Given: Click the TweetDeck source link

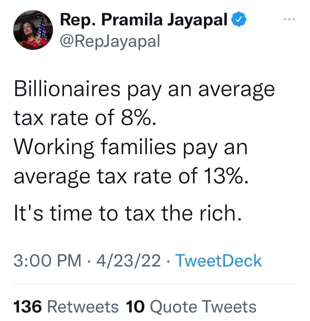Looking at the screenshot, I should (x=218, y=261).
